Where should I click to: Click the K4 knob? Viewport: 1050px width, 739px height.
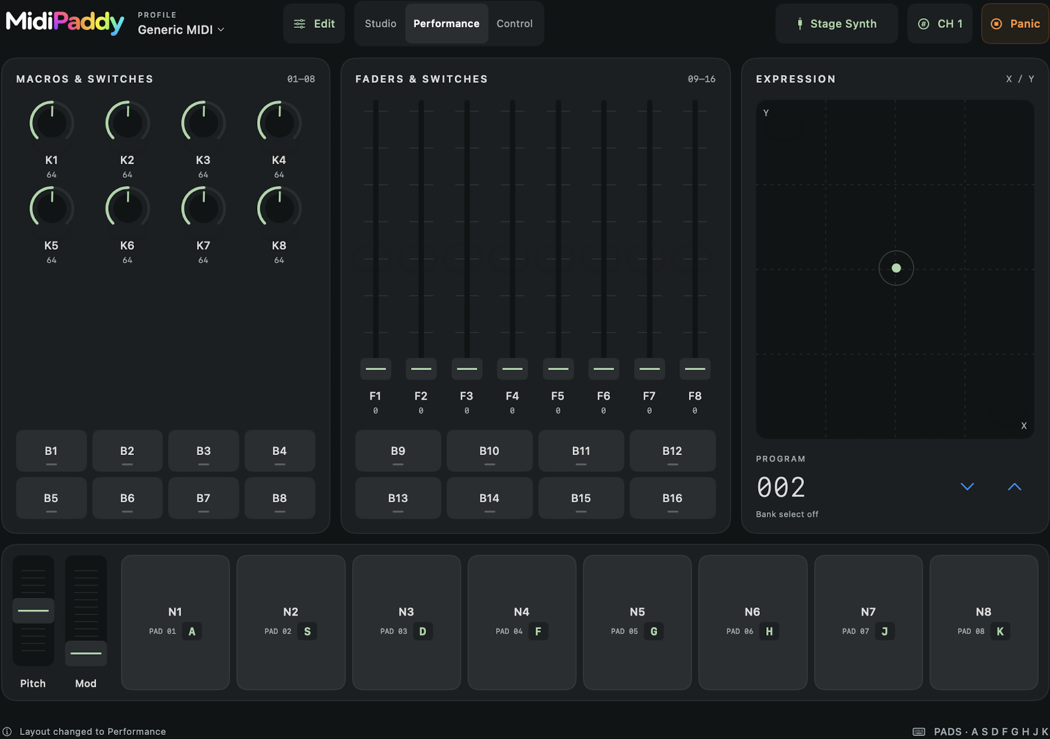(x=279, y=122)
